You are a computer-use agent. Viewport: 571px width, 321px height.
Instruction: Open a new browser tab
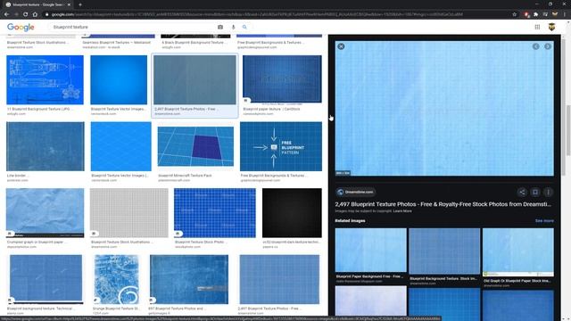[x=80, y=4]
